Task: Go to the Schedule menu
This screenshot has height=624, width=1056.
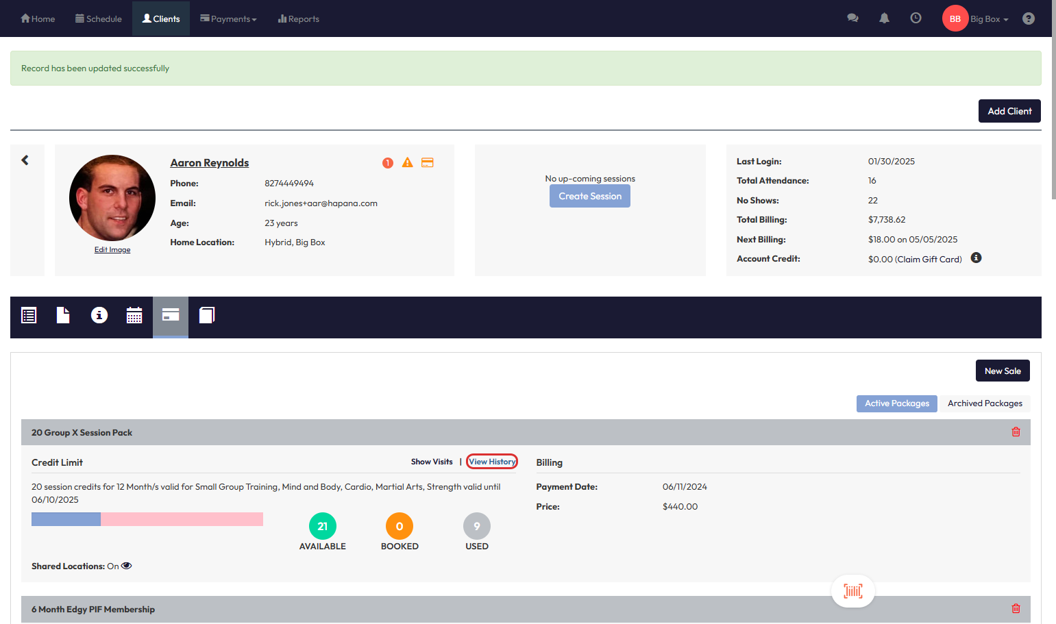Action: [98, 18]
